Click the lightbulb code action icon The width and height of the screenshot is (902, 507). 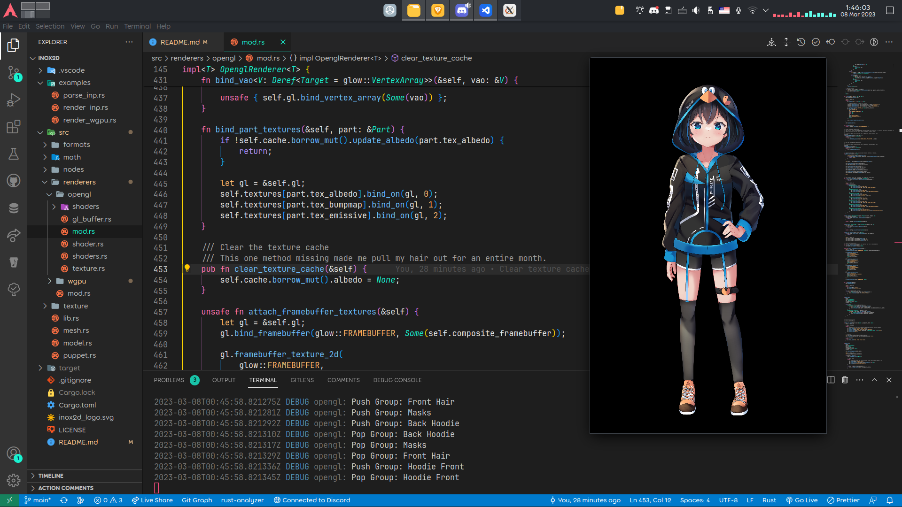coord(187,269)
